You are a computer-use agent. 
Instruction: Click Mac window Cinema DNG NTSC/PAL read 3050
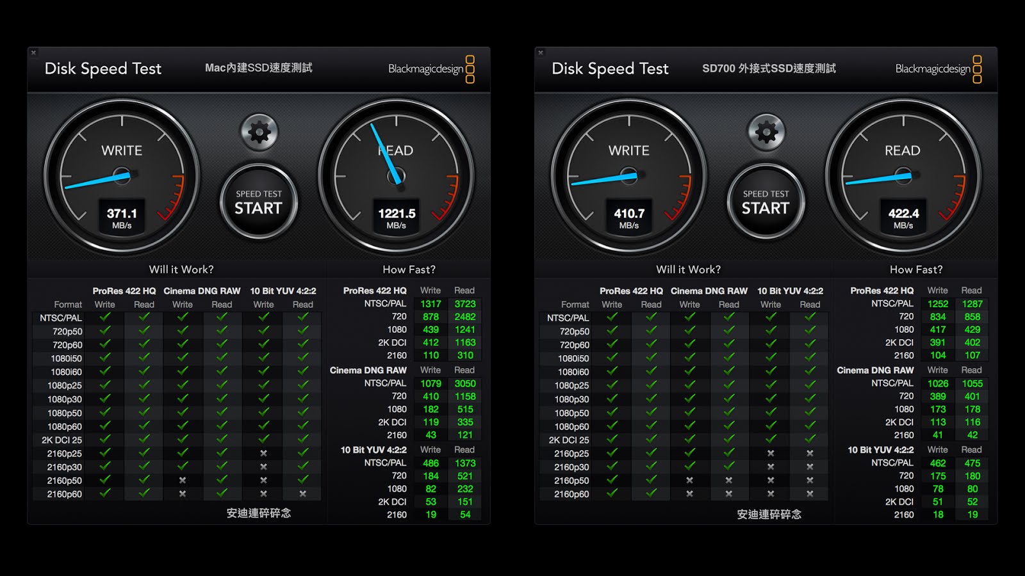click(x=465, y=383)
